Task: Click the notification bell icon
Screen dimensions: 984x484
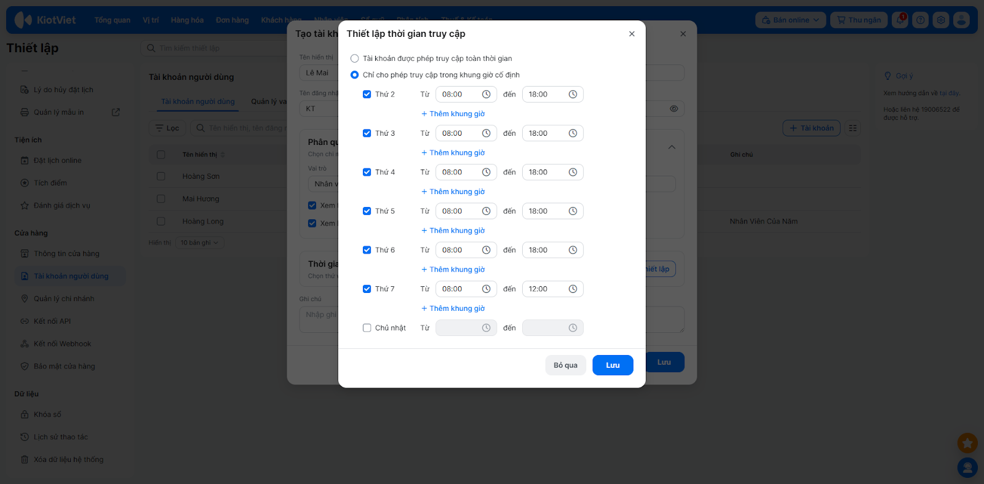Action: 900,20
